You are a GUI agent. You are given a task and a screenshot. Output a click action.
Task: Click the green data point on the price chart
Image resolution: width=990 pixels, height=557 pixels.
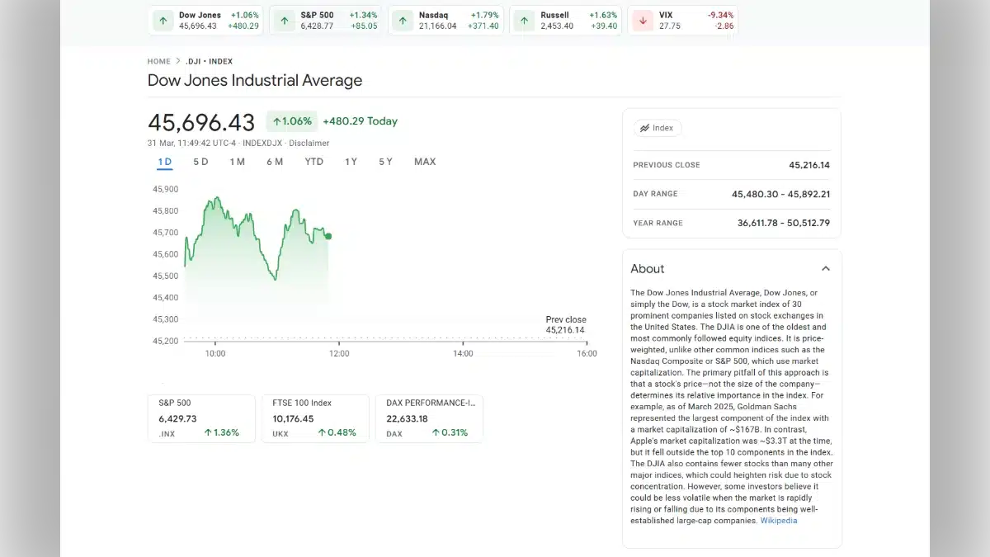coord(328,236)
